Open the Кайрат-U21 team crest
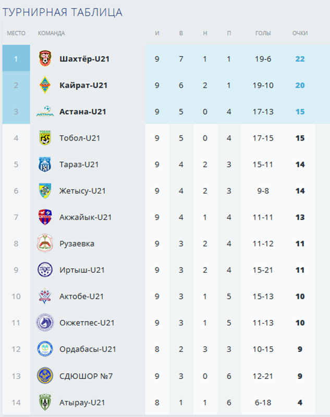Screen dimensions: 330x417 pos(45,85)
